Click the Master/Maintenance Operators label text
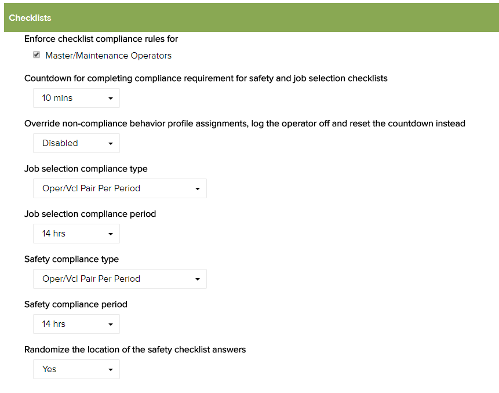This screenshot has height=393, width=499. pyautogui.click(x=108, y=55)
